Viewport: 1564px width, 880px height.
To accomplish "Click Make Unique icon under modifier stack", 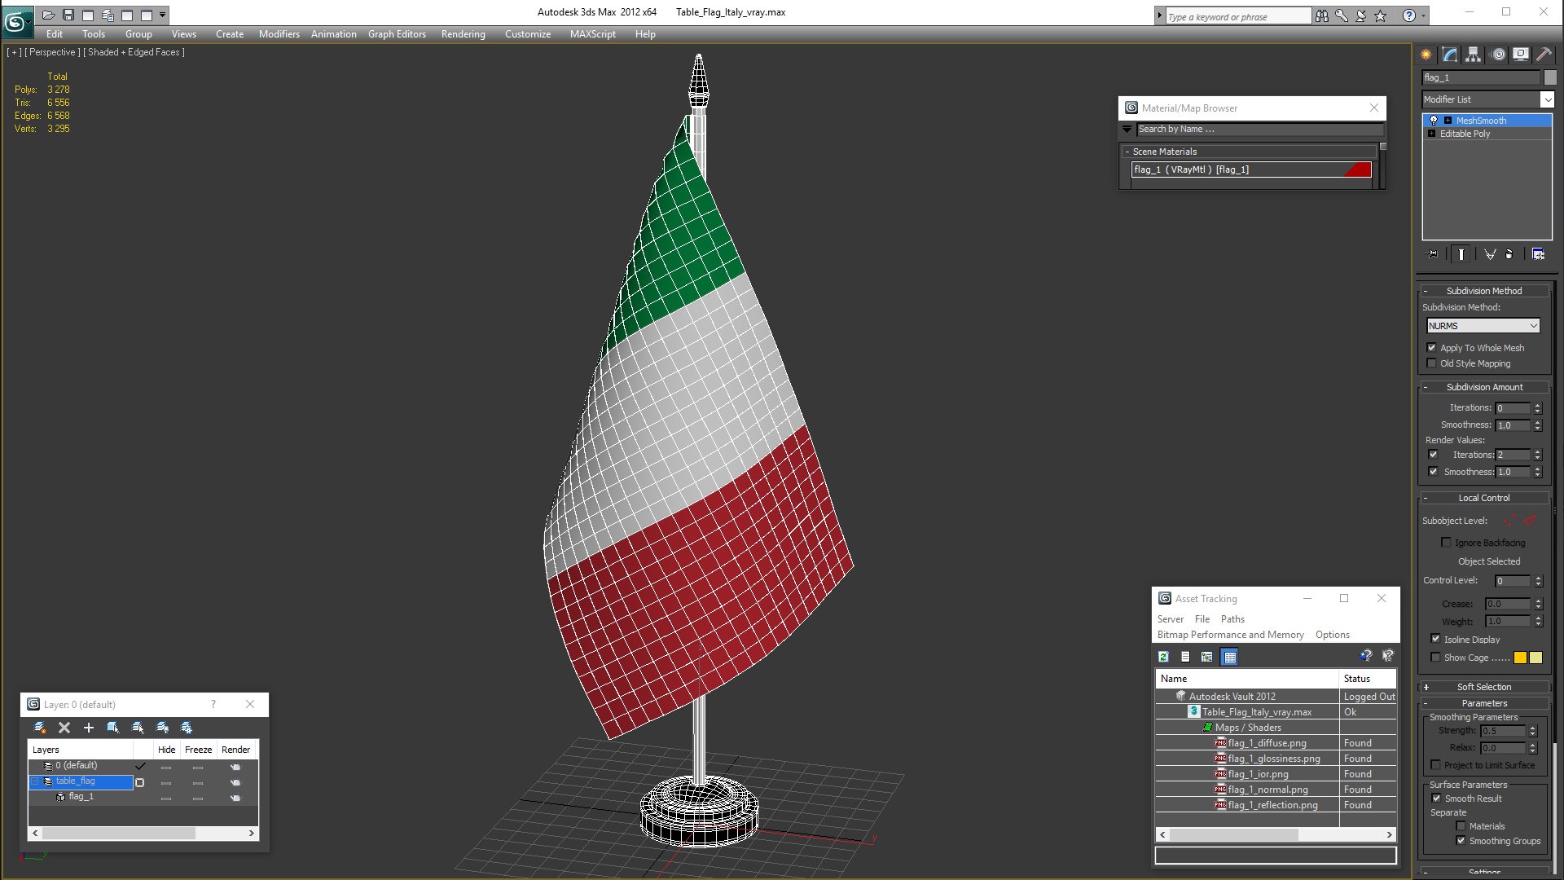I will coord(1490,254).
